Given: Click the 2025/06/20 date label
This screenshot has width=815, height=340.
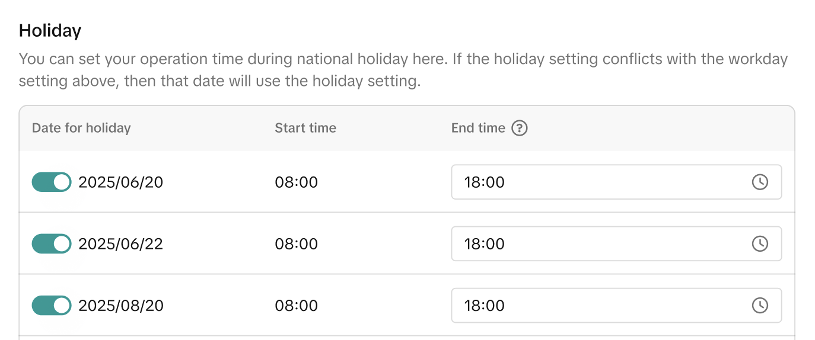Looking at the screenshot, I should tap(120, 182).
